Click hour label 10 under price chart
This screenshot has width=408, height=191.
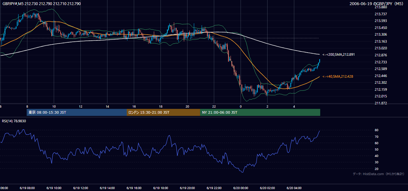54,107
